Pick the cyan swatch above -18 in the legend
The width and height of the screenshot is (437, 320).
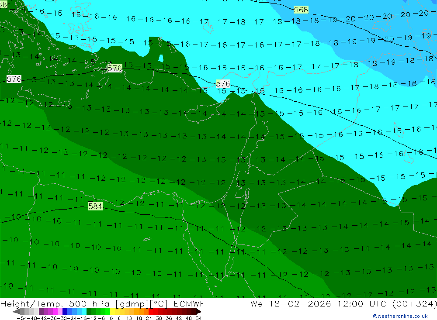[84, 312]
